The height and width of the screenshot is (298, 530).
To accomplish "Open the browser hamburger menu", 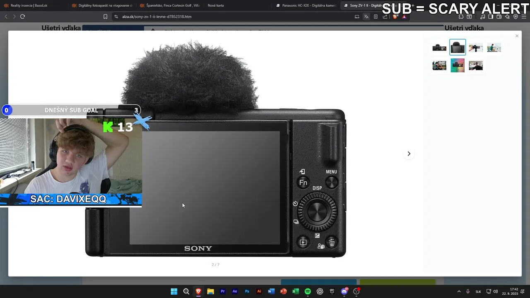I will coord(524,17).
